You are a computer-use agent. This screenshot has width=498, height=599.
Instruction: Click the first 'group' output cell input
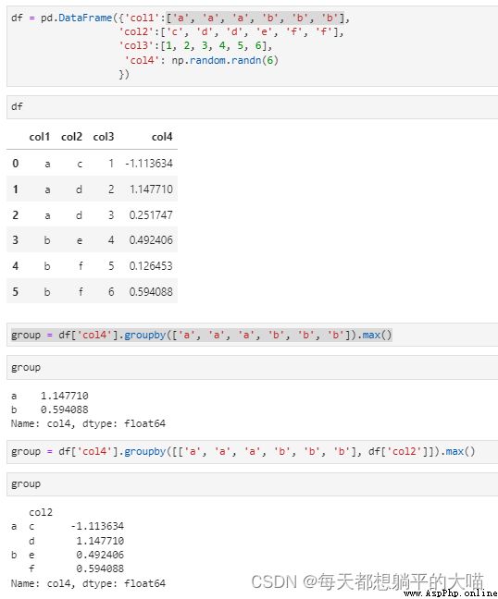pos(252,368)
